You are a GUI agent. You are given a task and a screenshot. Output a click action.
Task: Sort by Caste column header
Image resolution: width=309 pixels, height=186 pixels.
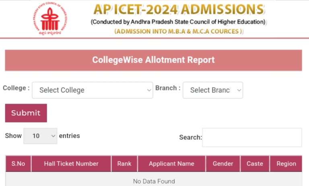point(255,164)
